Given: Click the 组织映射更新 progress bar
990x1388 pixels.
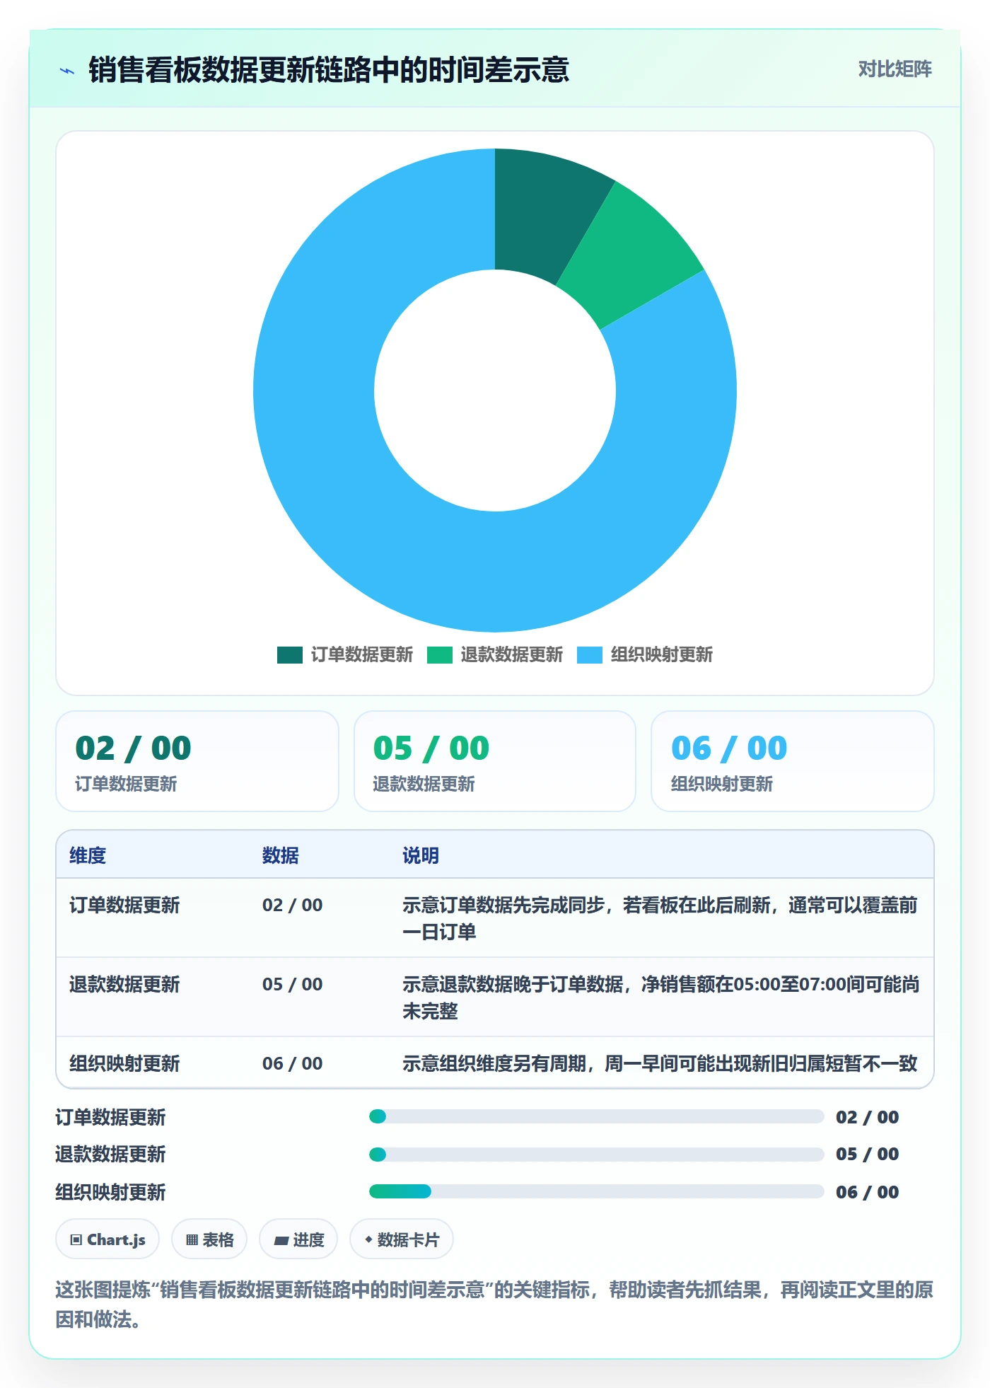Looking at the screenshot, I should pyautogui.click(x=596, y=1192).
